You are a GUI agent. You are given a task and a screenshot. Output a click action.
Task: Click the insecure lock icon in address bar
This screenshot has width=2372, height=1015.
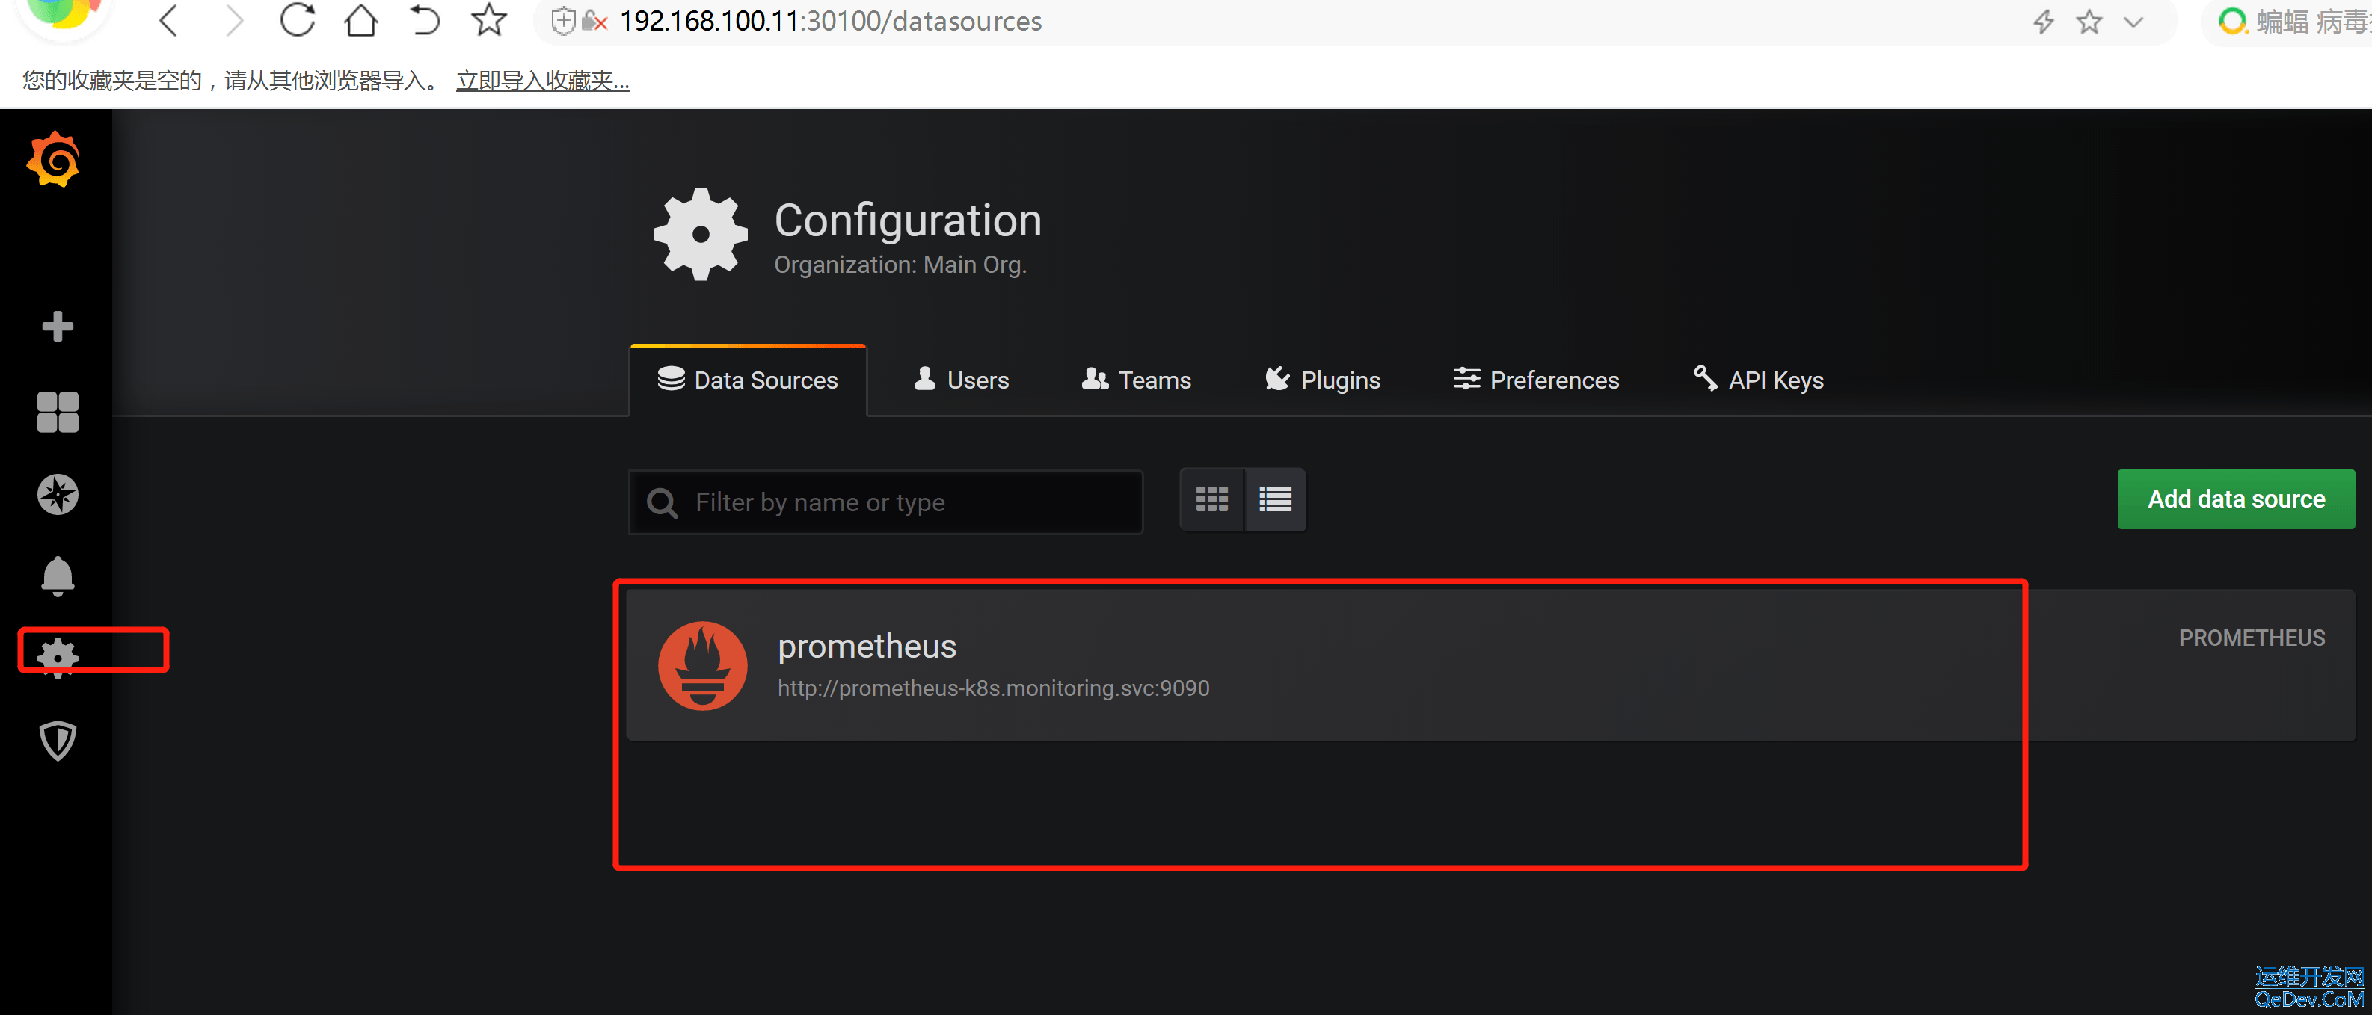coord(594,21)
